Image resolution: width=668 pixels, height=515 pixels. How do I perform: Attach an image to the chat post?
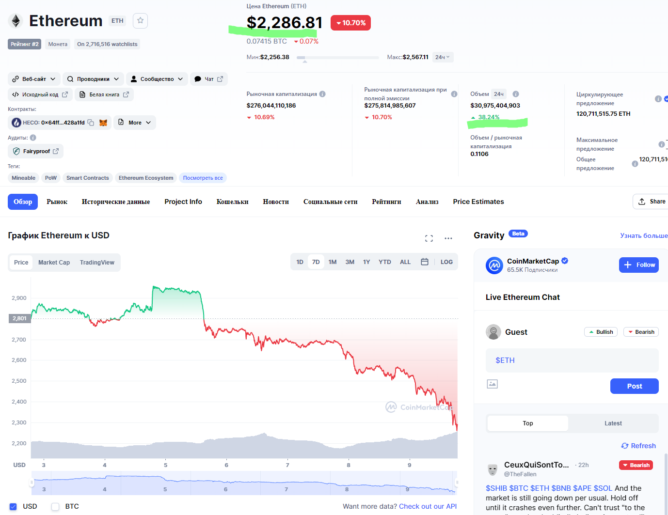(x=492, y=384)
